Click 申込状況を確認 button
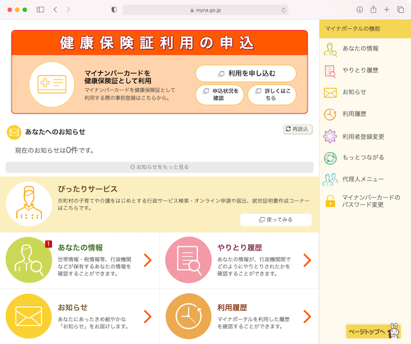Screen dimensions: 411x344 (220, 95)
